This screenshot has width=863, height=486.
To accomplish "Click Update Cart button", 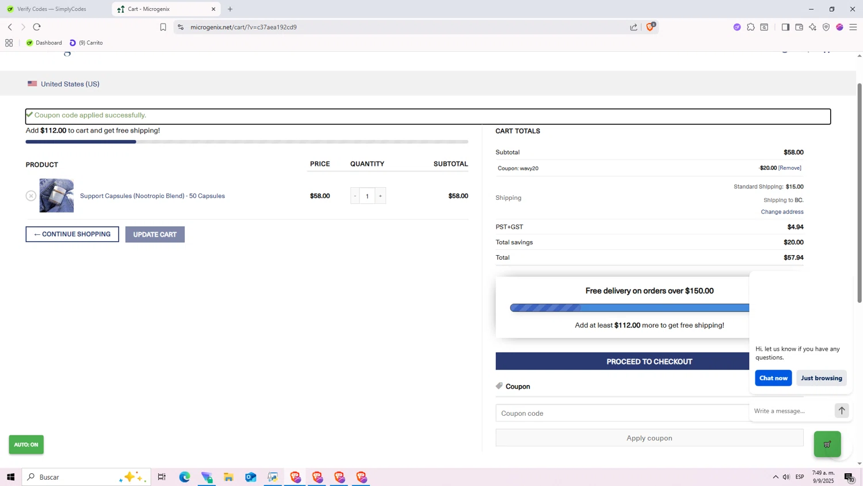I will pyautogui.click(x=155, y=234).
